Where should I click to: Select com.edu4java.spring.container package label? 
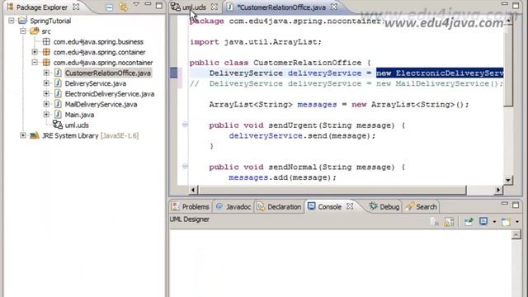[x=99, y=52]
